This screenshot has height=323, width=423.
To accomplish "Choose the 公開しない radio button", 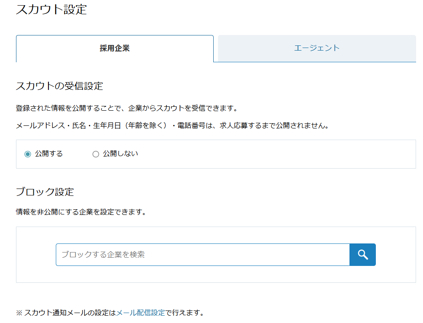I will point(96,154).
